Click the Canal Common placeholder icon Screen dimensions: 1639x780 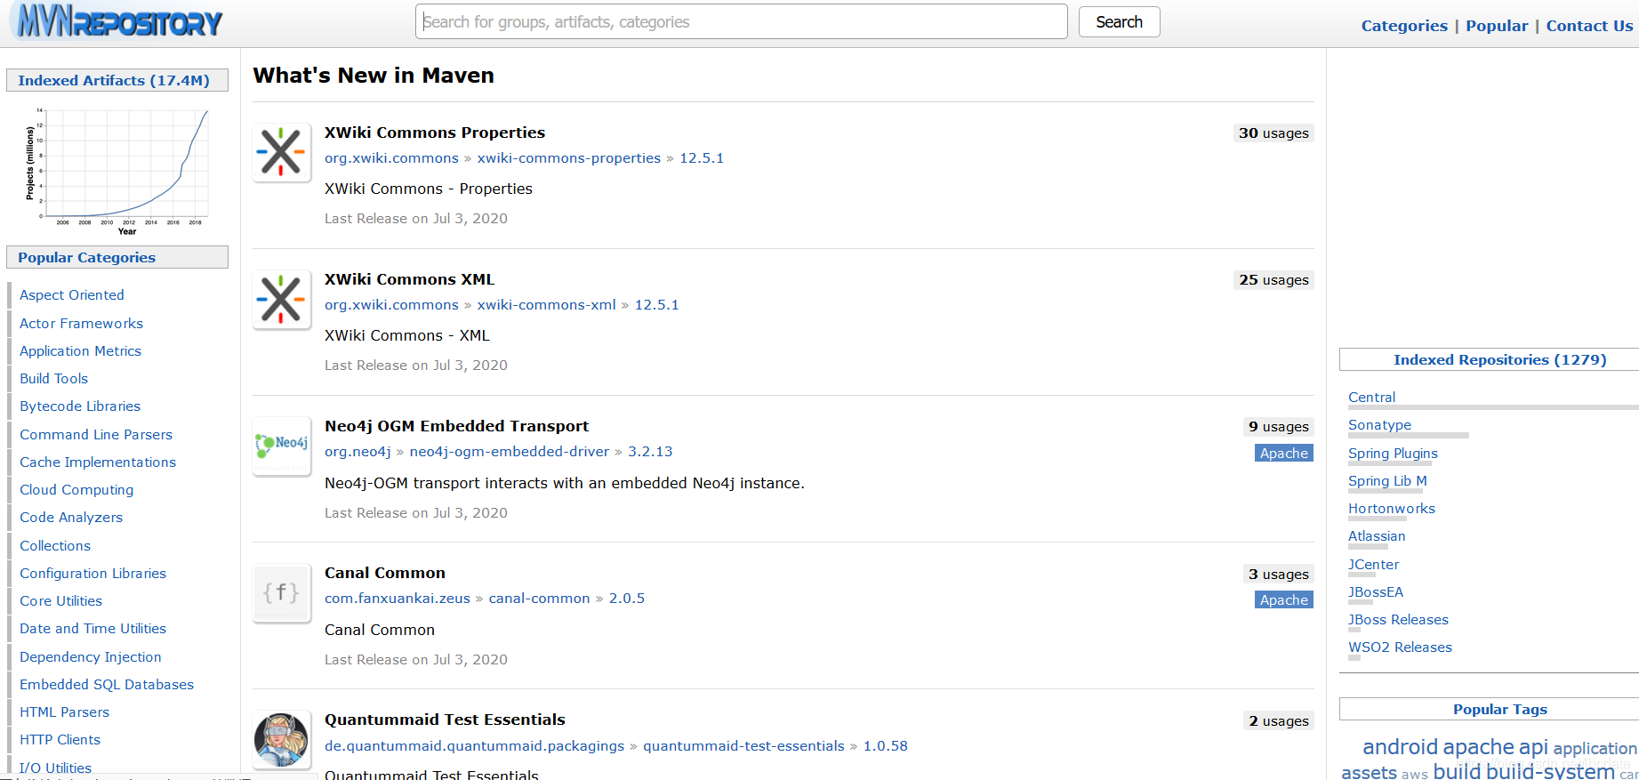click(282, 592)
